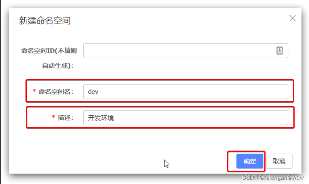Click the 开发环境 text in the description field
Image resolution: width=309 pixels, height=184 pixels.
pyautogui.click(x=101, y=118)
